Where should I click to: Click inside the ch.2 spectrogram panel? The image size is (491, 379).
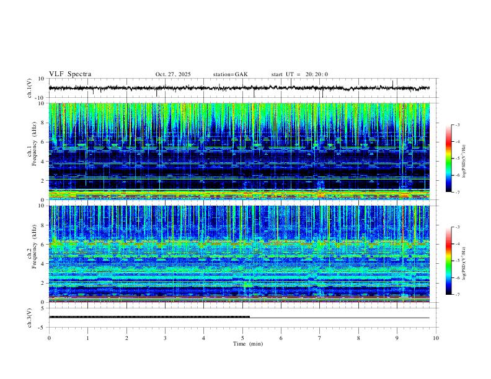pyautogui.click(x=239, y=254)
